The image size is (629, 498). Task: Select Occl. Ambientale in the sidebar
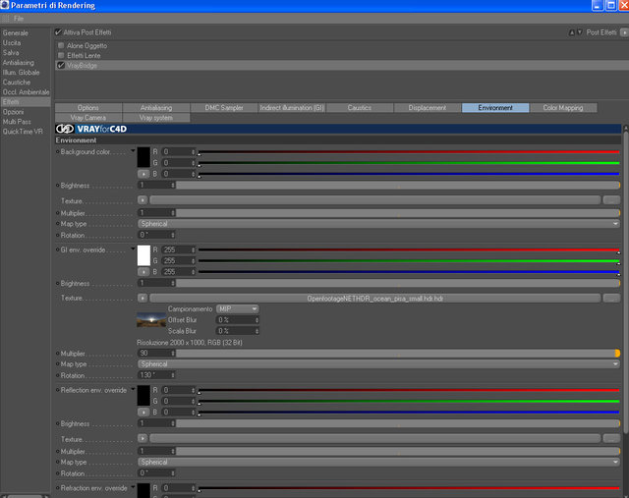[27, 91]
